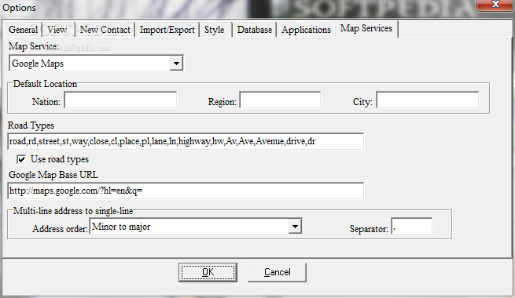
Task: Focus the Road Types text field
Action: click(186, 141)
